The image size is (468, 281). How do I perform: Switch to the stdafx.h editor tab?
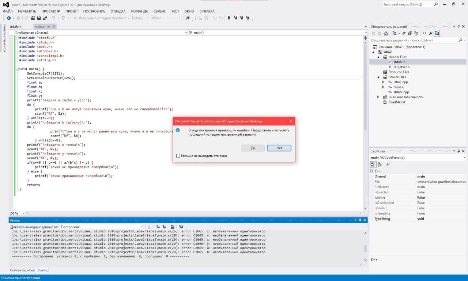point(16,27)
